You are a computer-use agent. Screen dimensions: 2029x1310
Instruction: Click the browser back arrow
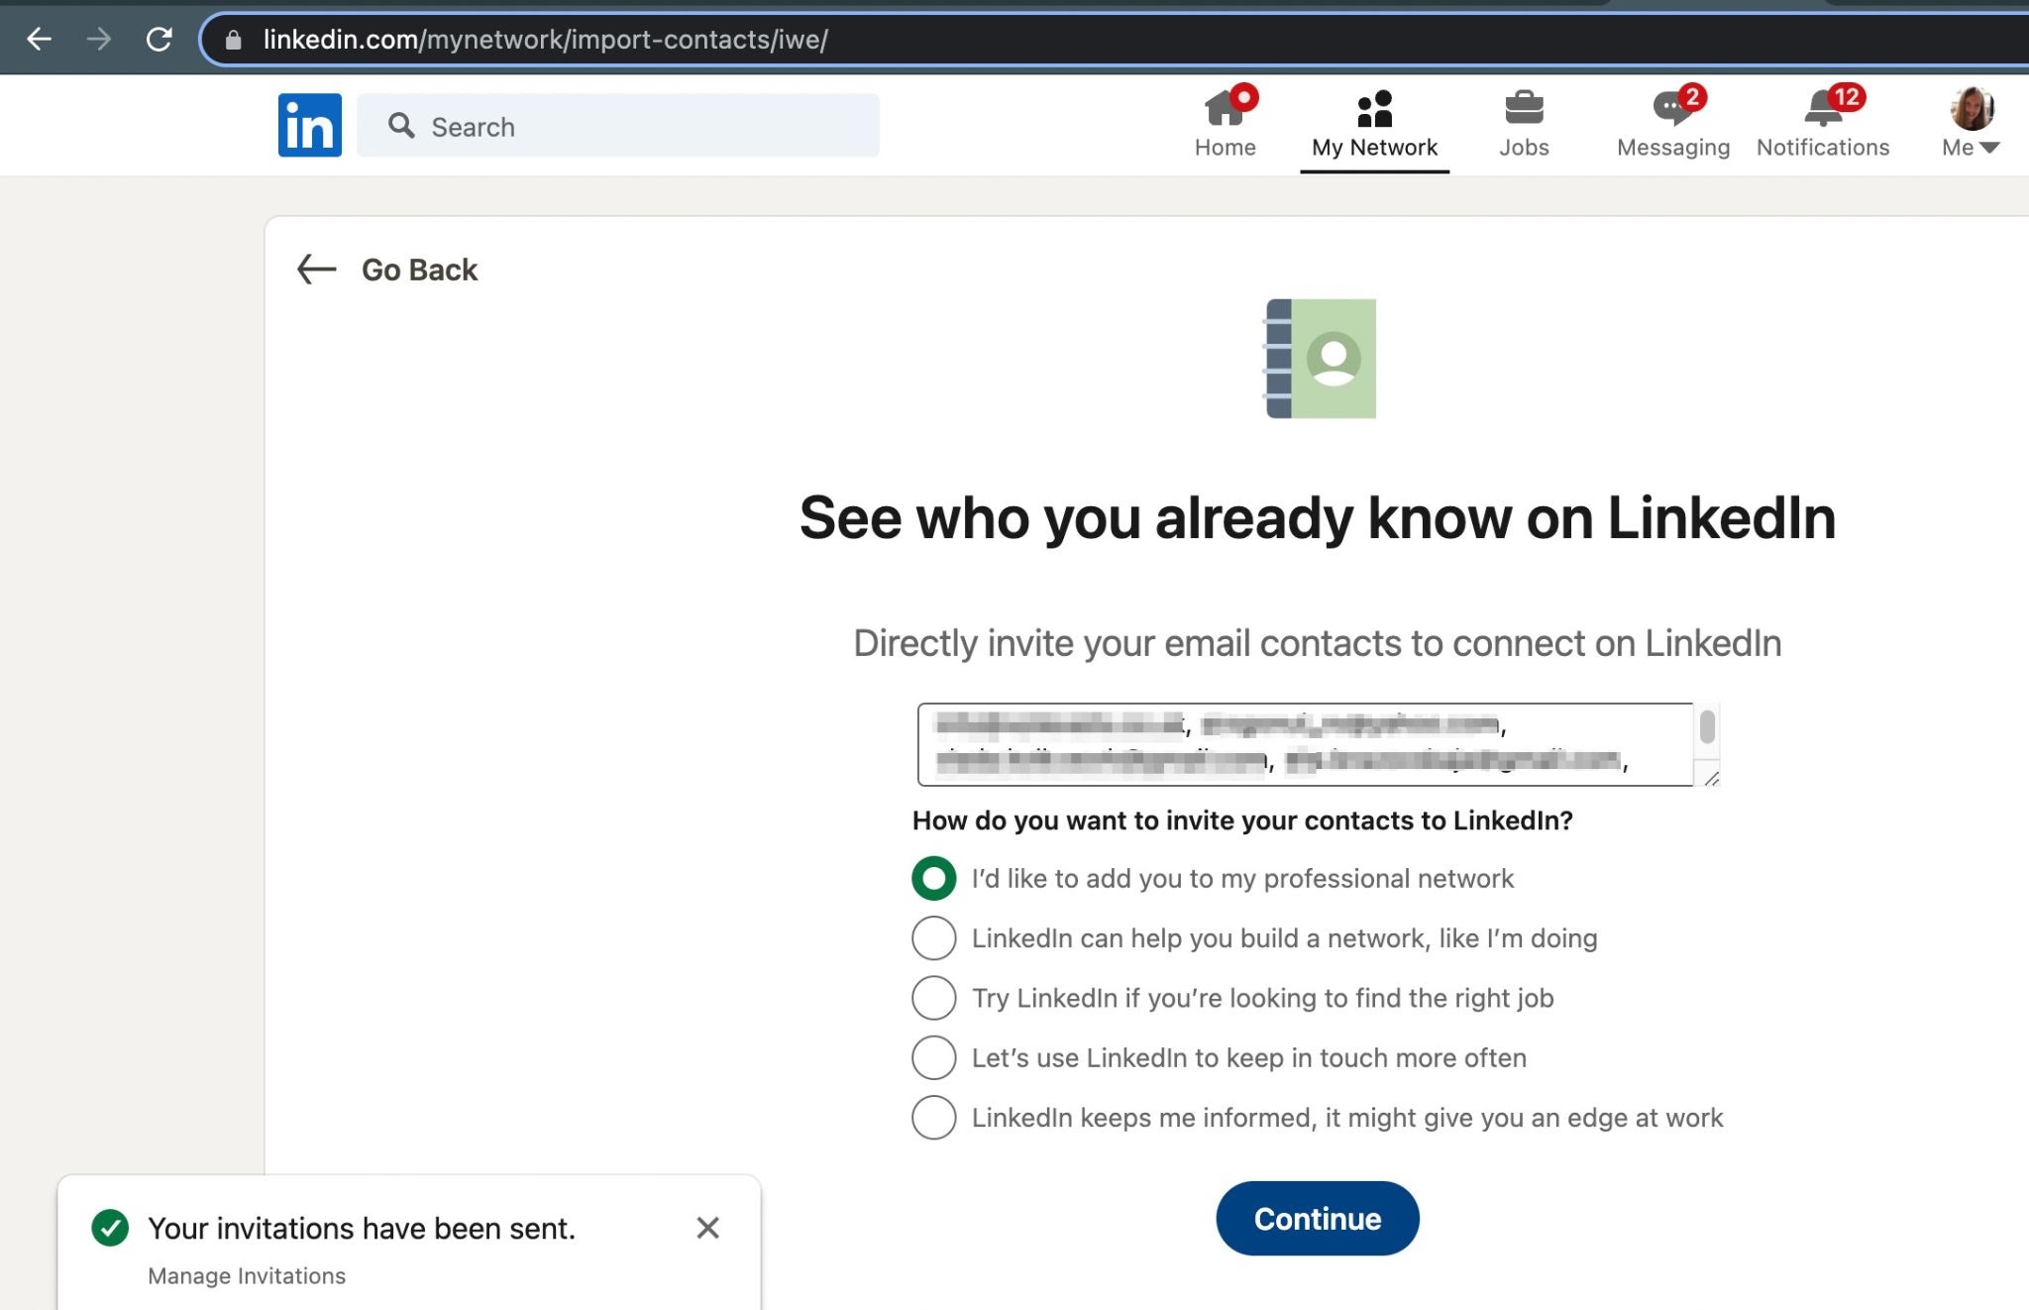[39, 40]
